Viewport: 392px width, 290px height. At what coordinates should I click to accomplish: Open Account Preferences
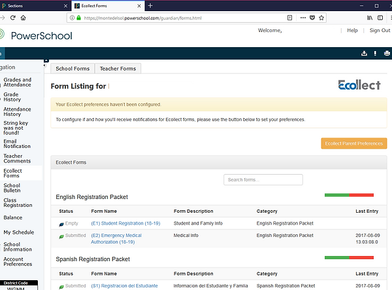tap(18, 261)
